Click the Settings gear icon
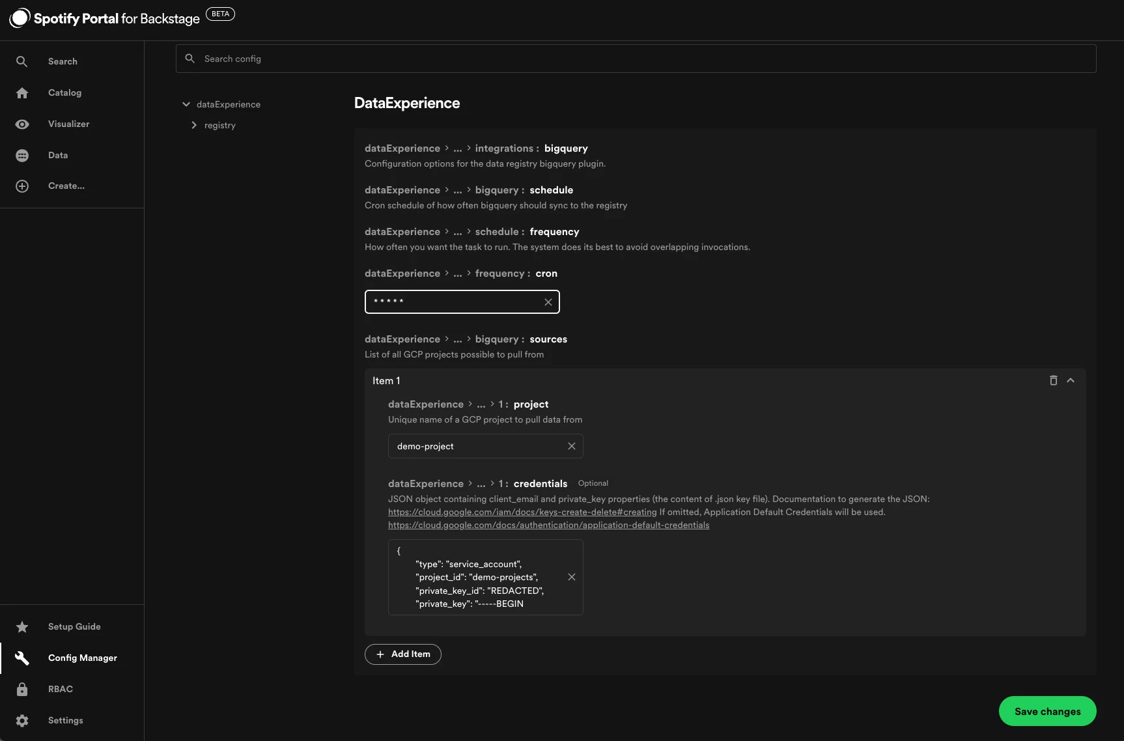 click(22, 720)
